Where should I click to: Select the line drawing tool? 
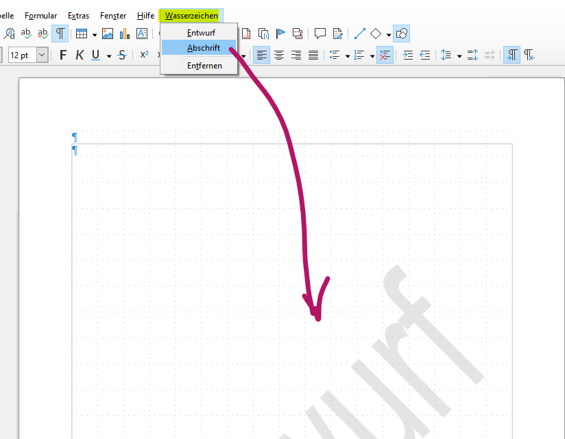(x=359, y=34)
